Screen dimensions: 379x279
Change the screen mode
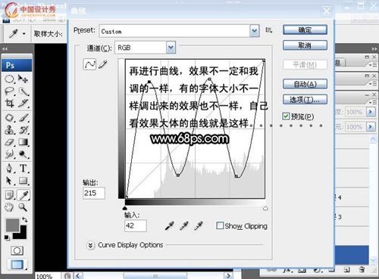17,265
